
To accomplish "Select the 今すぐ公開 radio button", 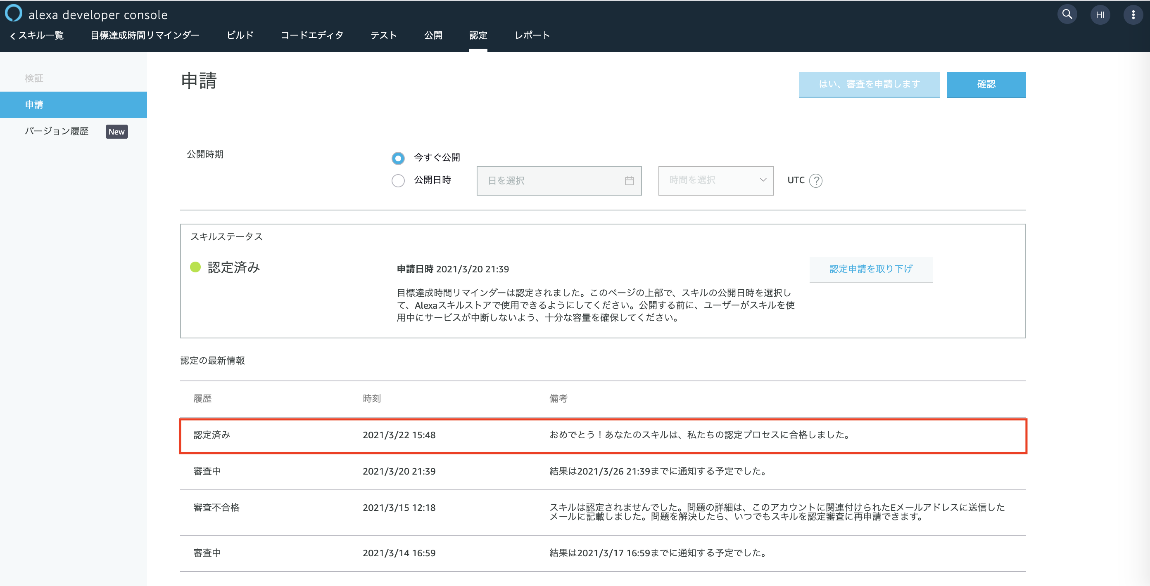I will click(398, 158).
